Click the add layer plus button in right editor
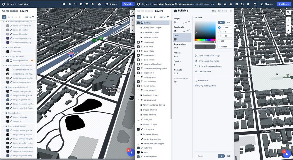 point(139,17)
